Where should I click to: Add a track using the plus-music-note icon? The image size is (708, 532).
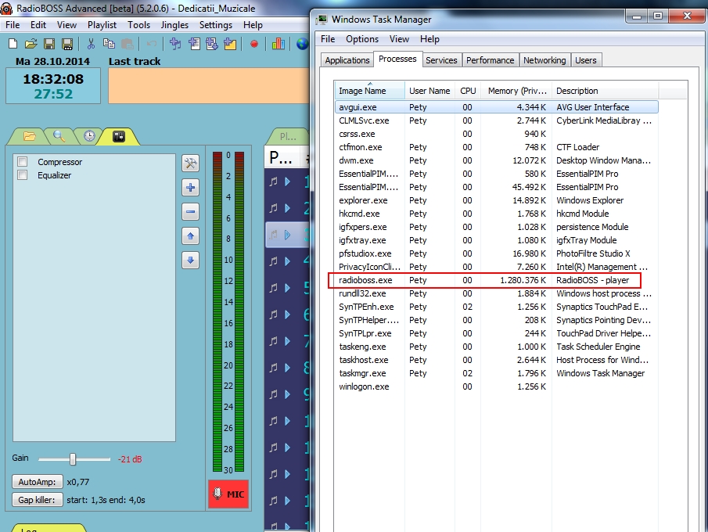175,44
